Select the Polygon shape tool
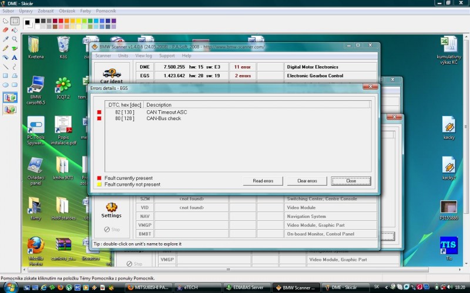 click(14, 76)
